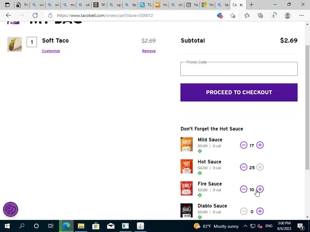The height and width of the screenshot is (232, 310).
Task: Switch to the 'op' search tab
Action: coord(115,5)
